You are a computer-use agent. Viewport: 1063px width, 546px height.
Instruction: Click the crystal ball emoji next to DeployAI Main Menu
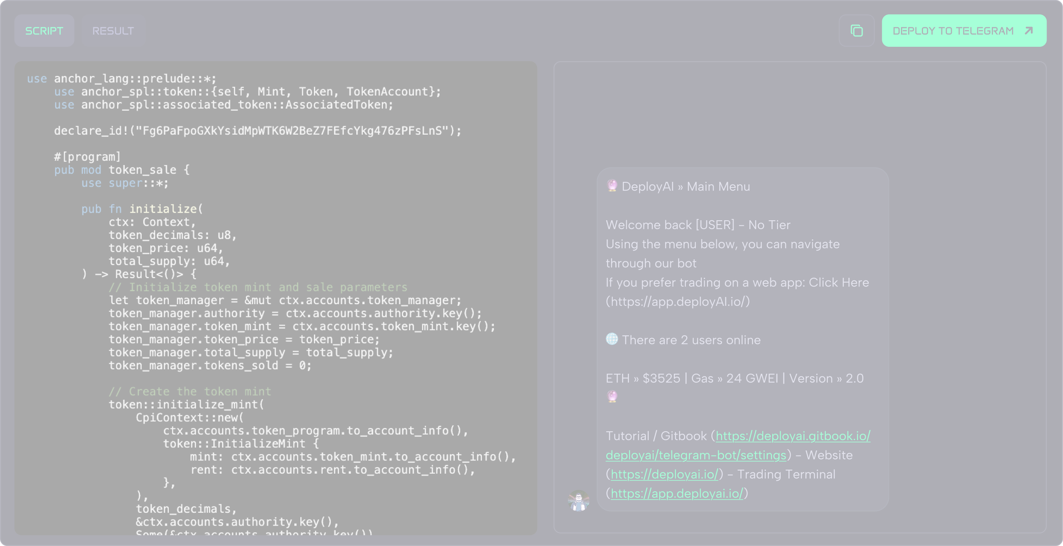[612, 185]
